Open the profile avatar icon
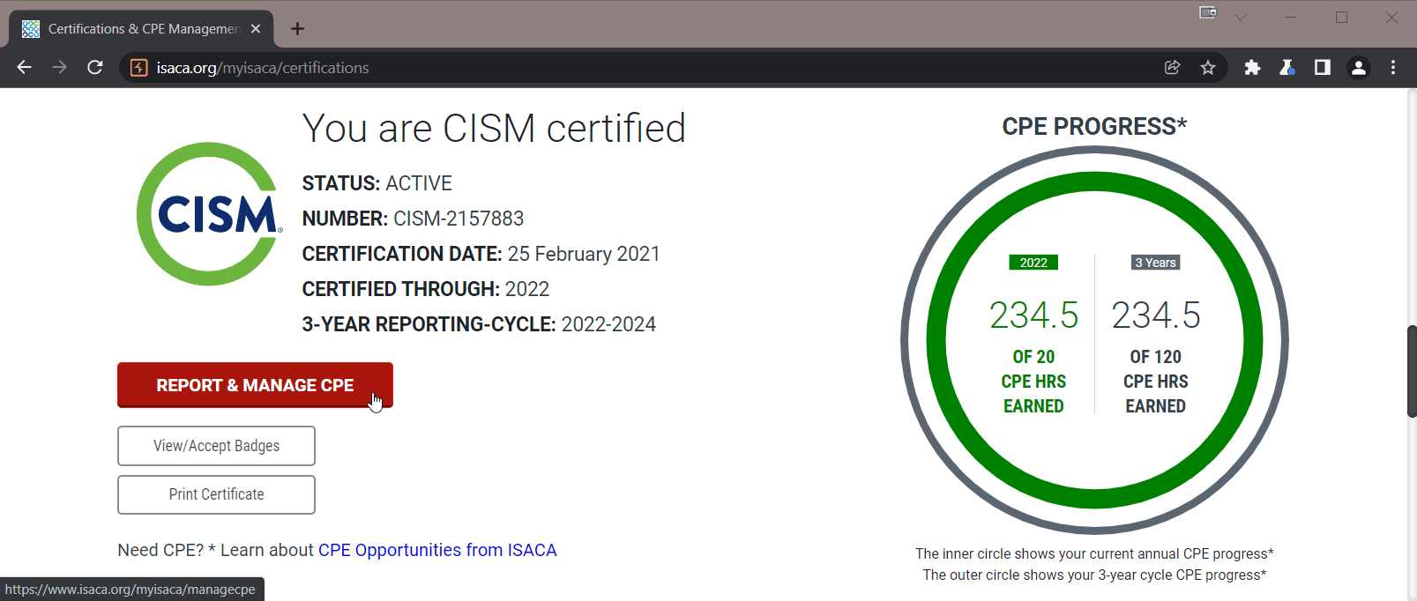 1358,68
